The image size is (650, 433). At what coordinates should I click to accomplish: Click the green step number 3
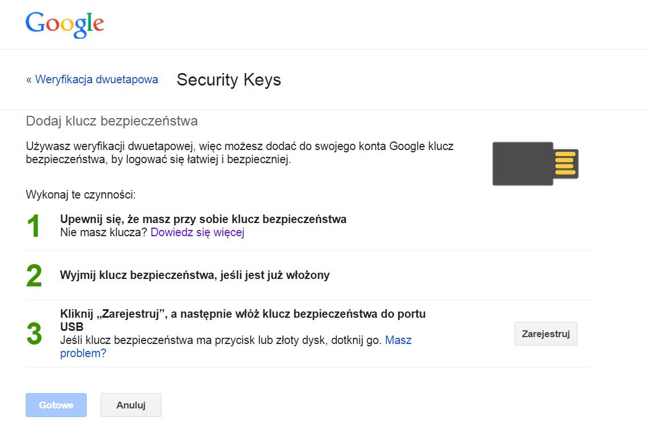tap(34, 334)
